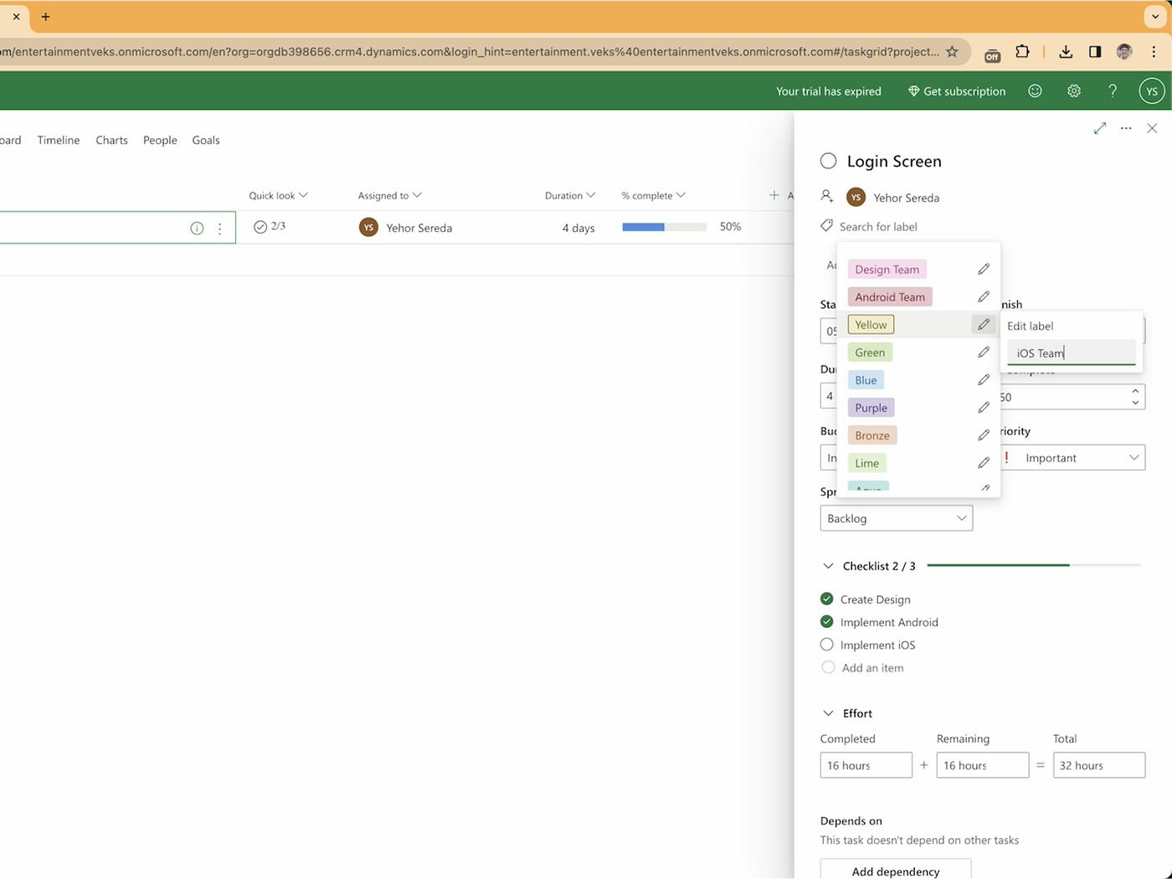Open the Assigned to column dropdown
The height and width of the screenshot is (879, 1172).
[390, 195]
